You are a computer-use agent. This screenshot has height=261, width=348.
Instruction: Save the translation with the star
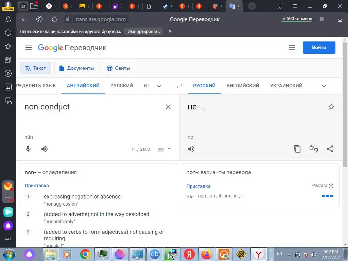point(331,107)
